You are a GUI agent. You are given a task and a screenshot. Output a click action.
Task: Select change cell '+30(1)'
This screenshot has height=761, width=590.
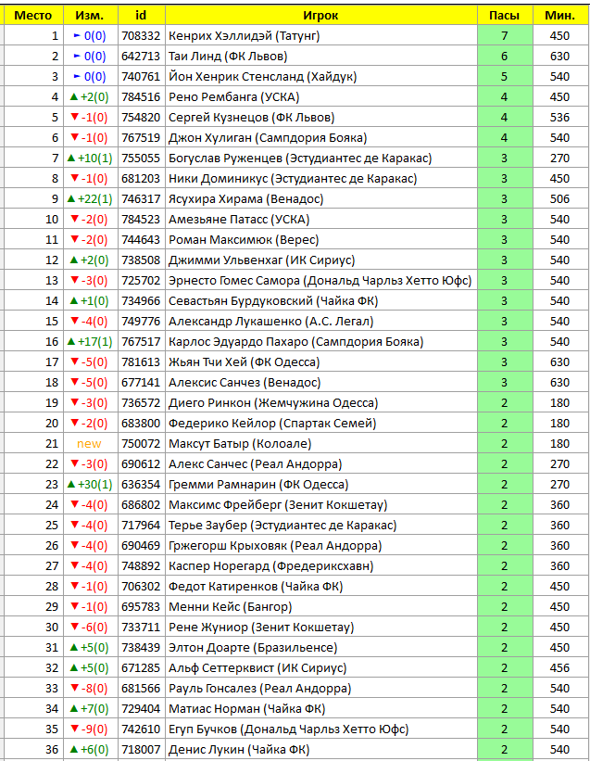(90, 485)
